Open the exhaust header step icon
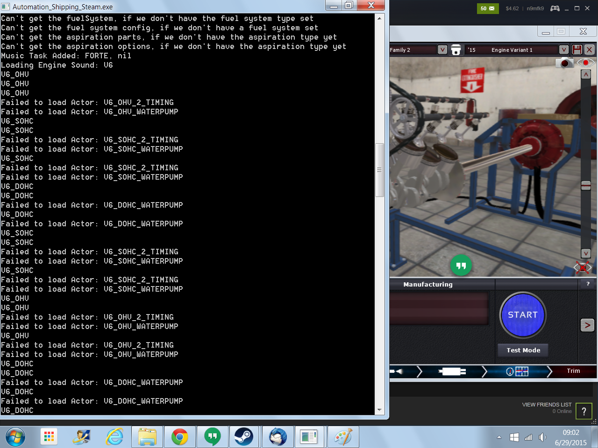Viewport: 598px width, 448px height. click(x=397, y=371)
